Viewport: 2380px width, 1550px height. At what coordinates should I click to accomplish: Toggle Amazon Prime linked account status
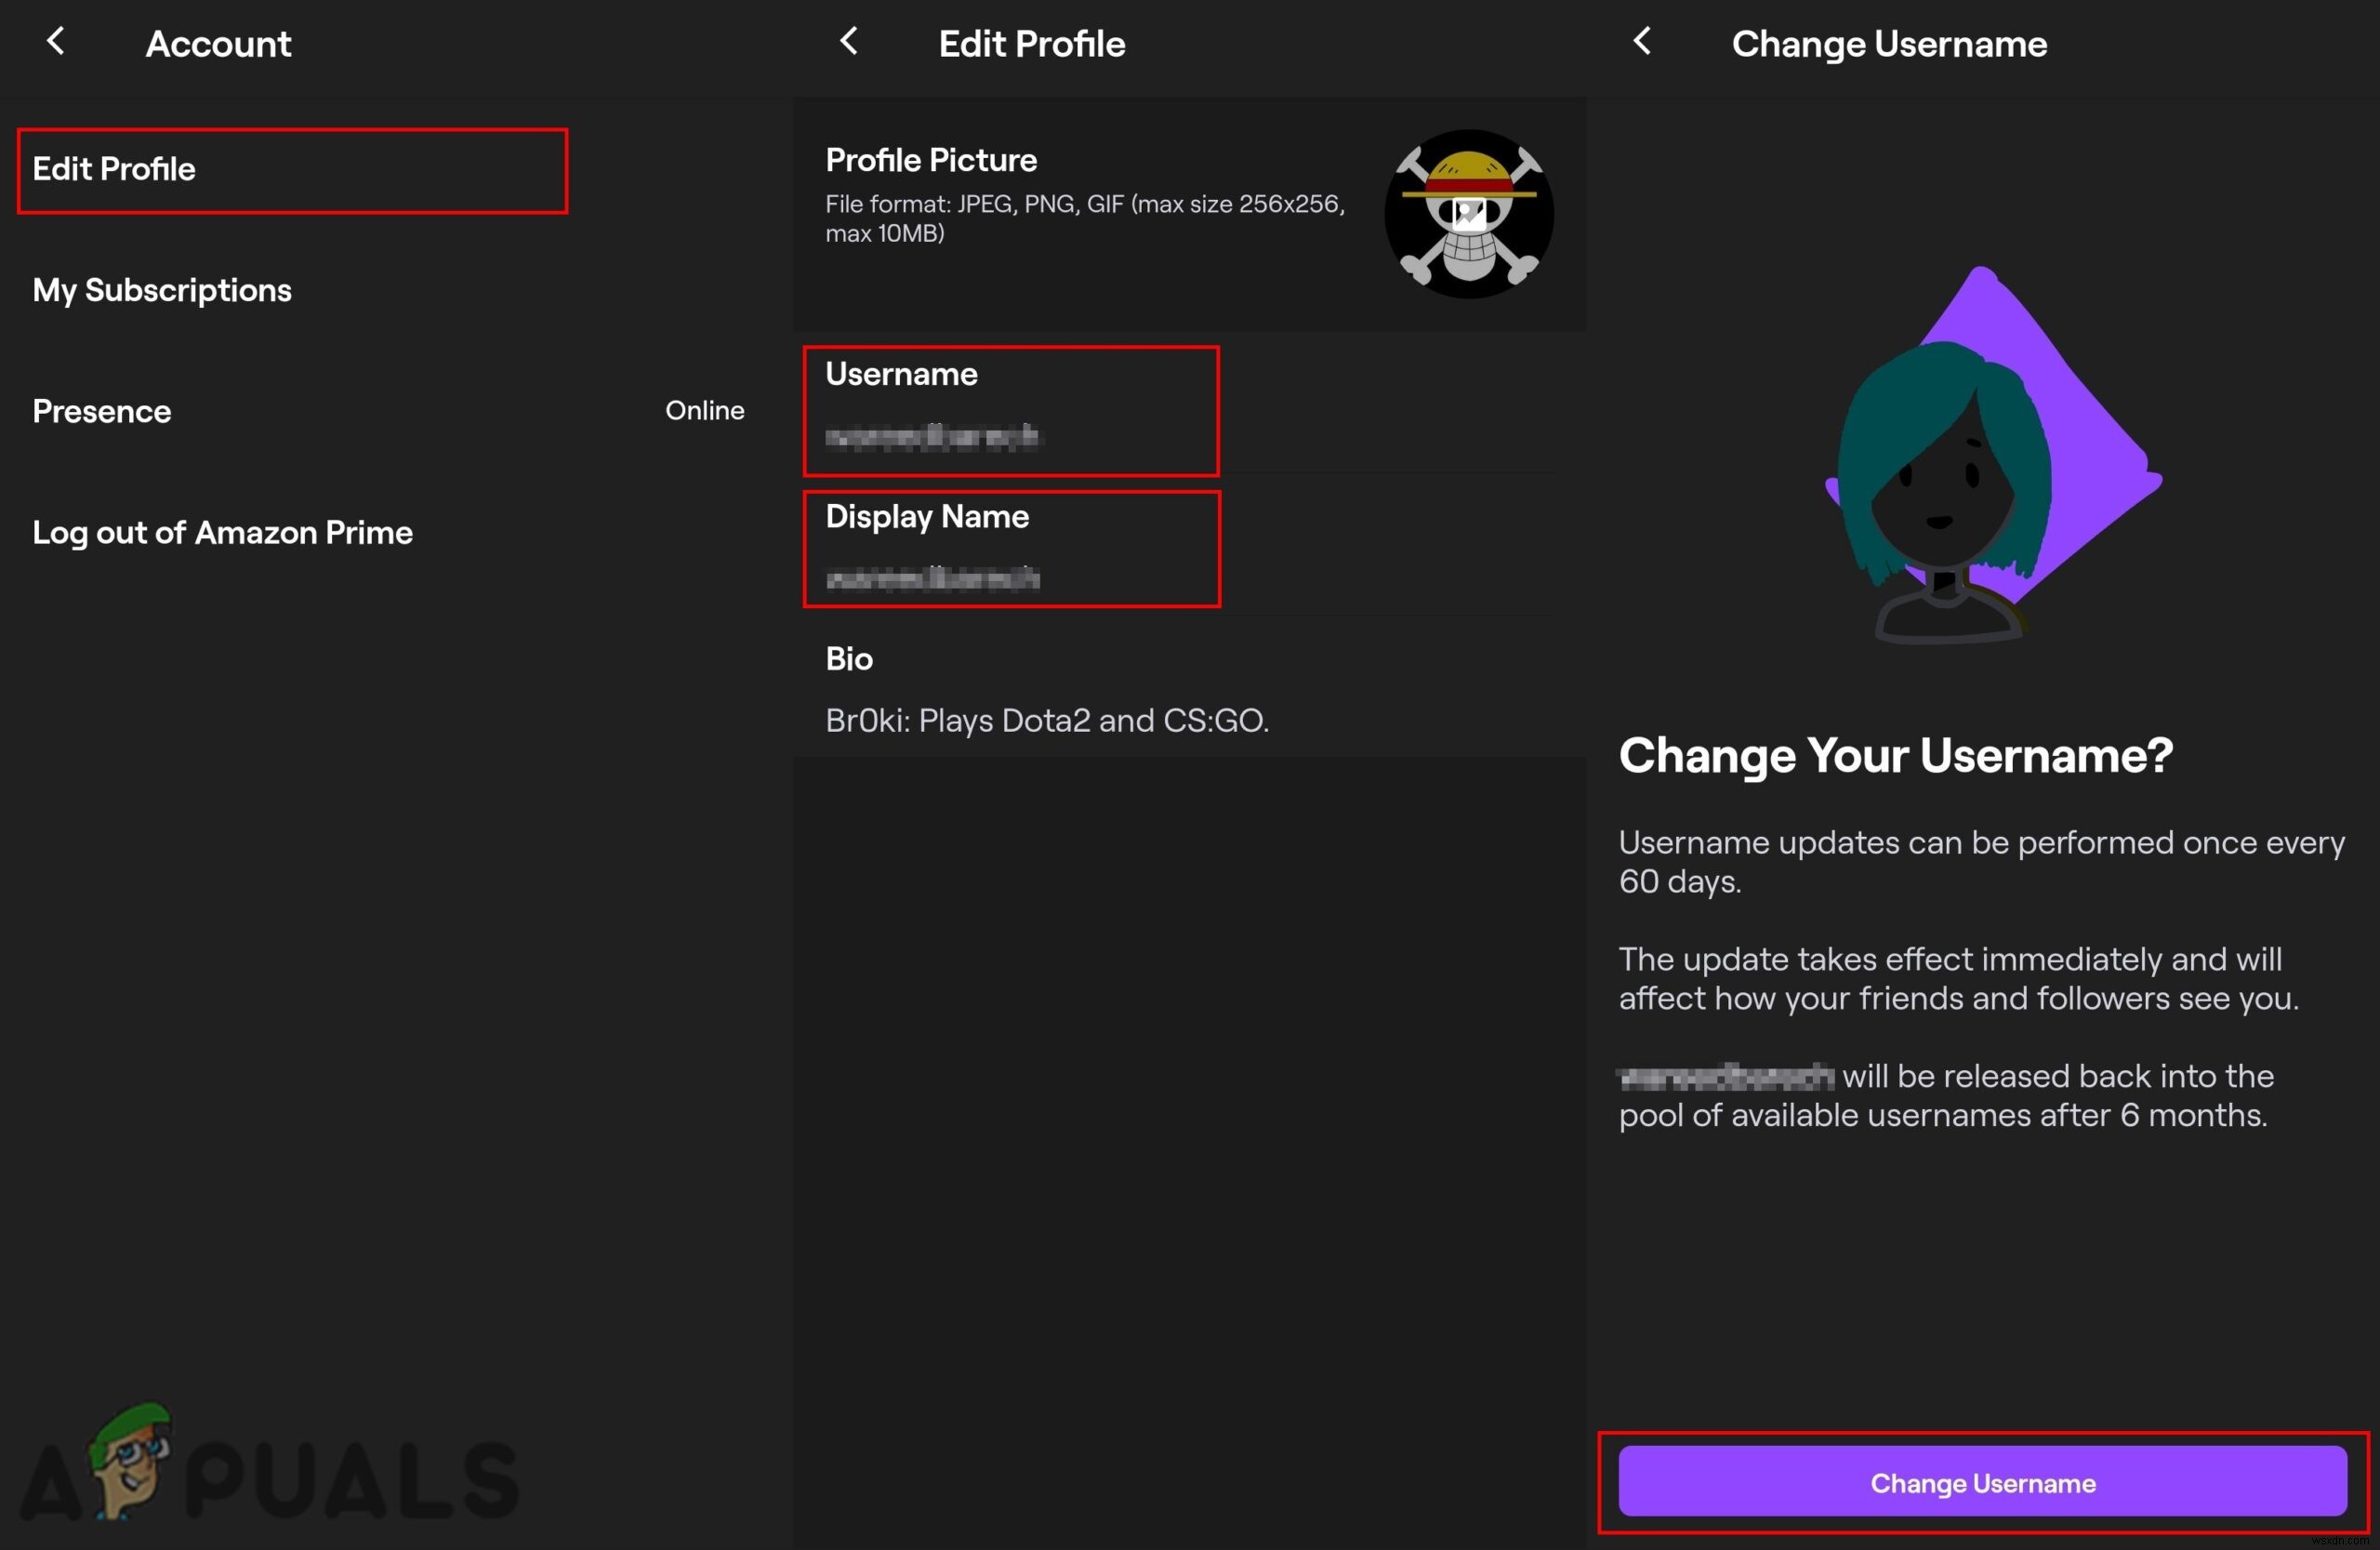(224, 531)
